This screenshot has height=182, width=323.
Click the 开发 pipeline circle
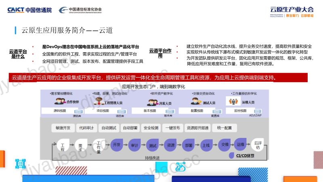click(x=117, y=145)
